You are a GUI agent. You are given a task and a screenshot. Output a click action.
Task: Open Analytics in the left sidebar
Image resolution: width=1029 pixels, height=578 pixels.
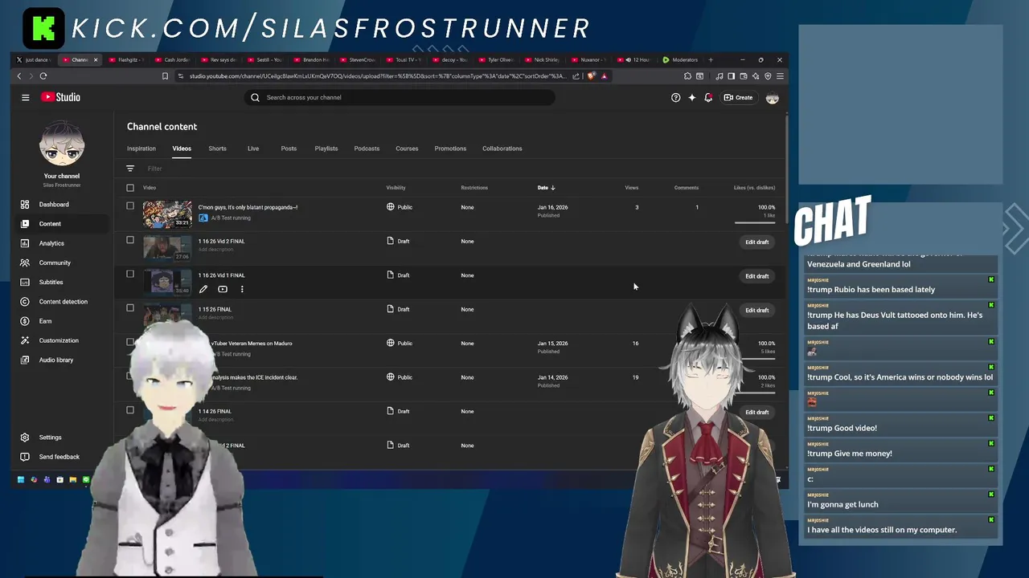(62, 243)
